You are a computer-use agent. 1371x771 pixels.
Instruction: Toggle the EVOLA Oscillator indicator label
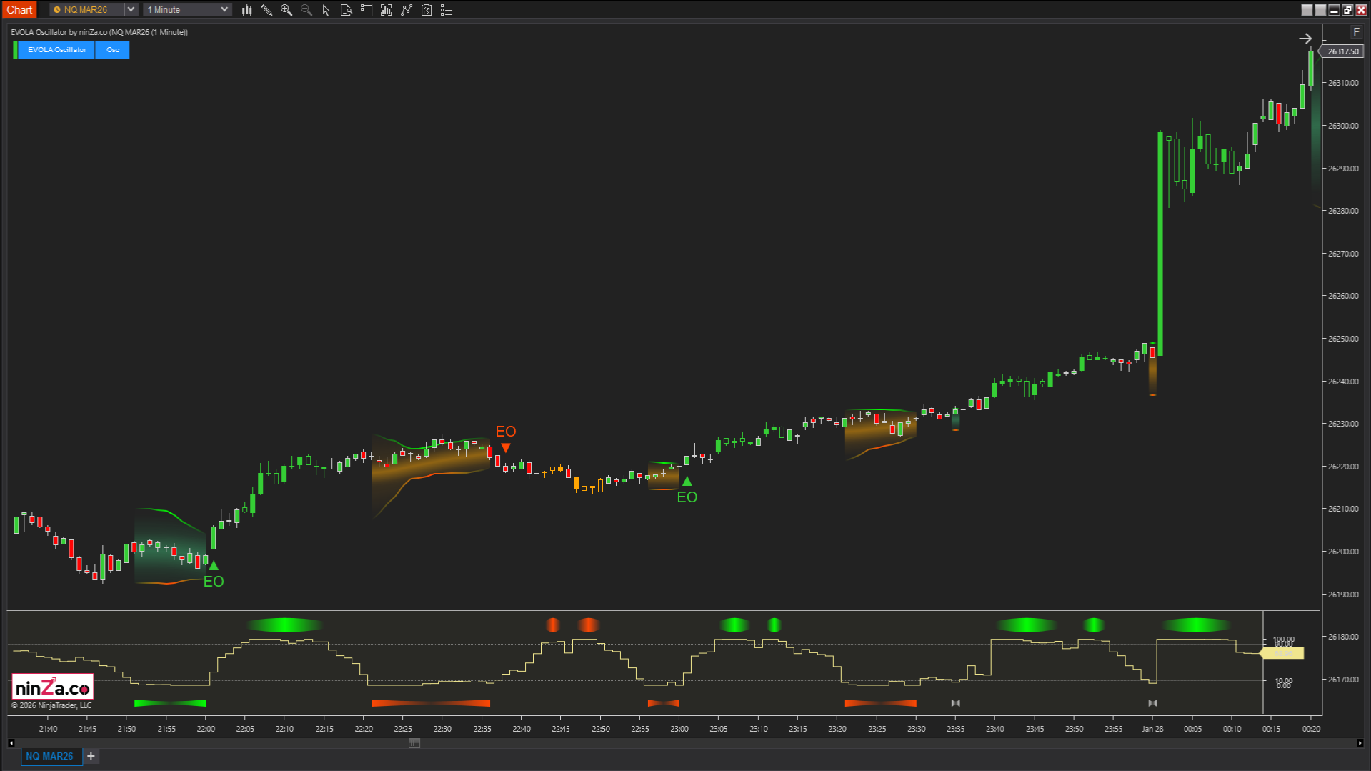56,49
